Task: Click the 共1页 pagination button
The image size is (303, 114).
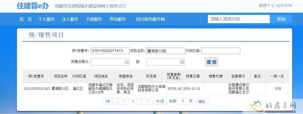Action: click(160, 101)
